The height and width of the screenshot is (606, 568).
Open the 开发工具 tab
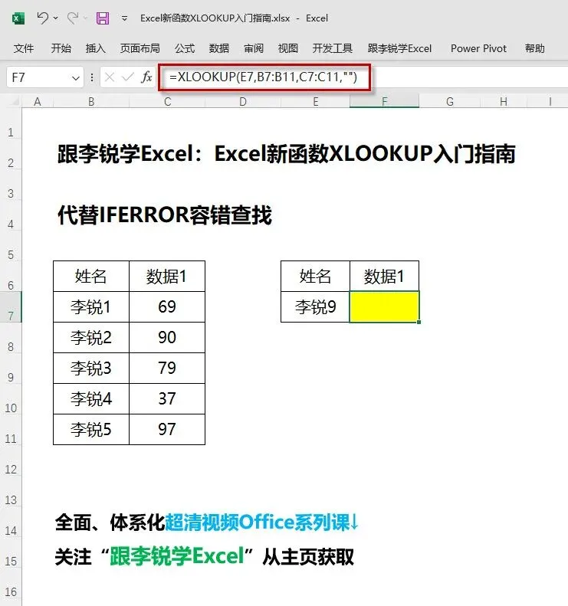[333, 48]
